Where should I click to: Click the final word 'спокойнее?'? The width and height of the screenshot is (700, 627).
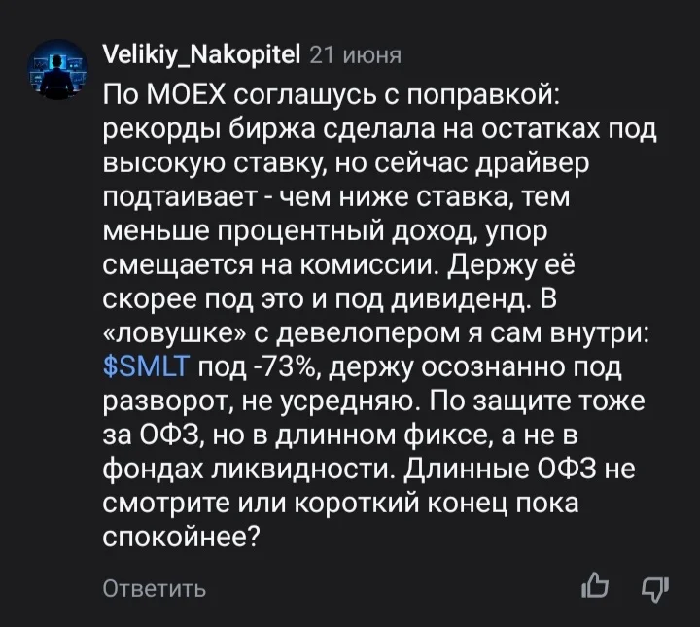182,538
